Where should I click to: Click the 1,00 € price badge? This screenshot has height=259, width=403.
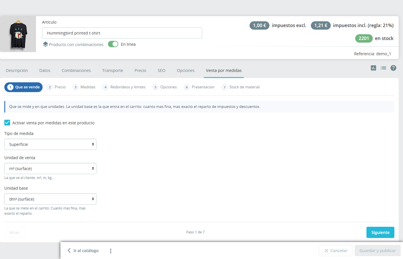(x=259, y=25)
